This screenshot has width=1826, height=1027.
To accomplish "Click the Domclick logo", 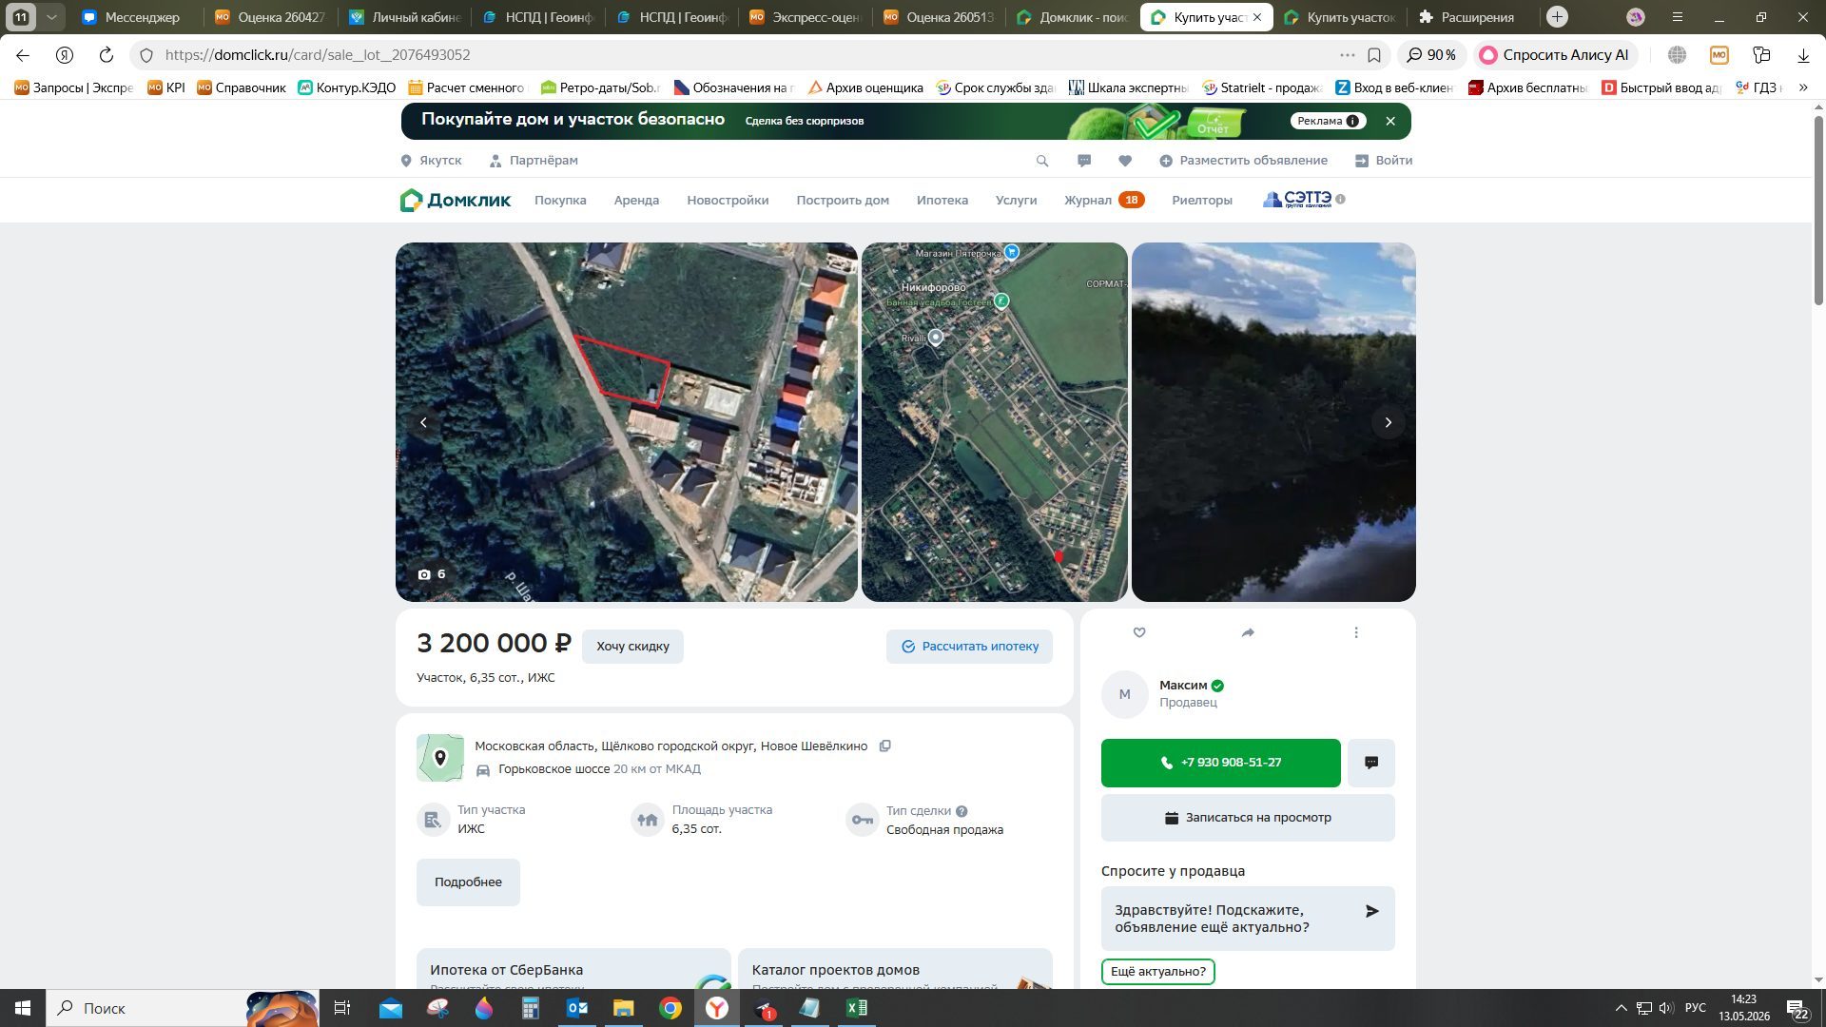I will click(x=456, y=200).
